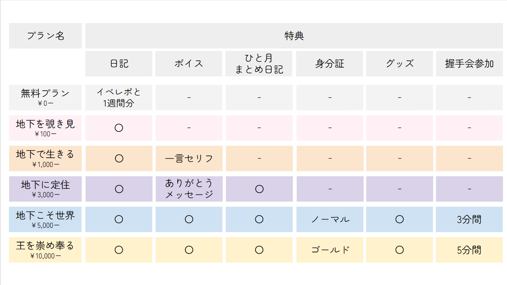Click the 一言セリフ cell
Image resolution: width=507 pixels, height=285 pixels.
click(x=189, y=159)
